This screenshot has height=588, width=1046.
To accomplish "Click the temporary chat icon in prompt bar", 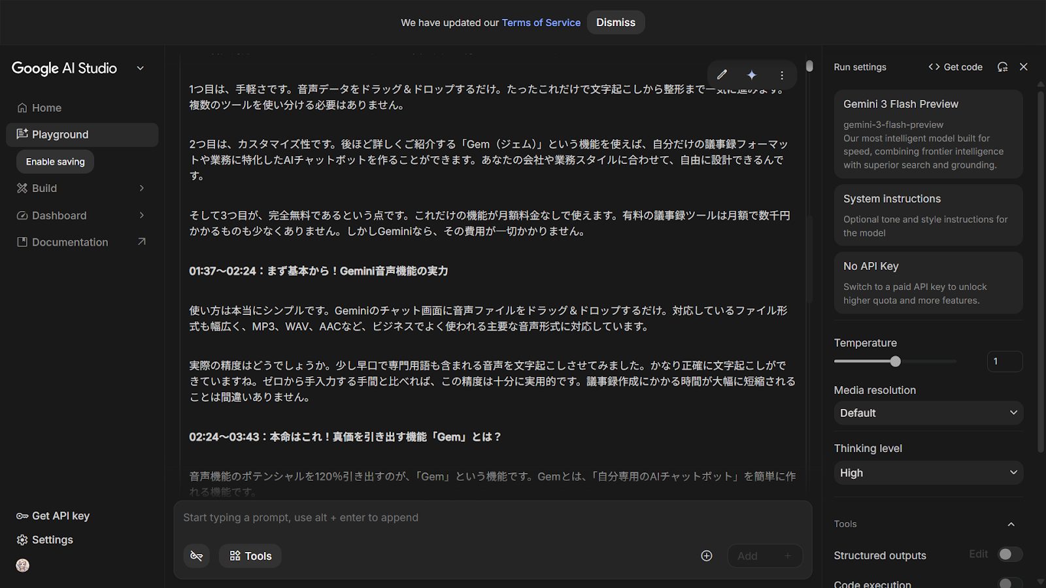I will (196, 556).
